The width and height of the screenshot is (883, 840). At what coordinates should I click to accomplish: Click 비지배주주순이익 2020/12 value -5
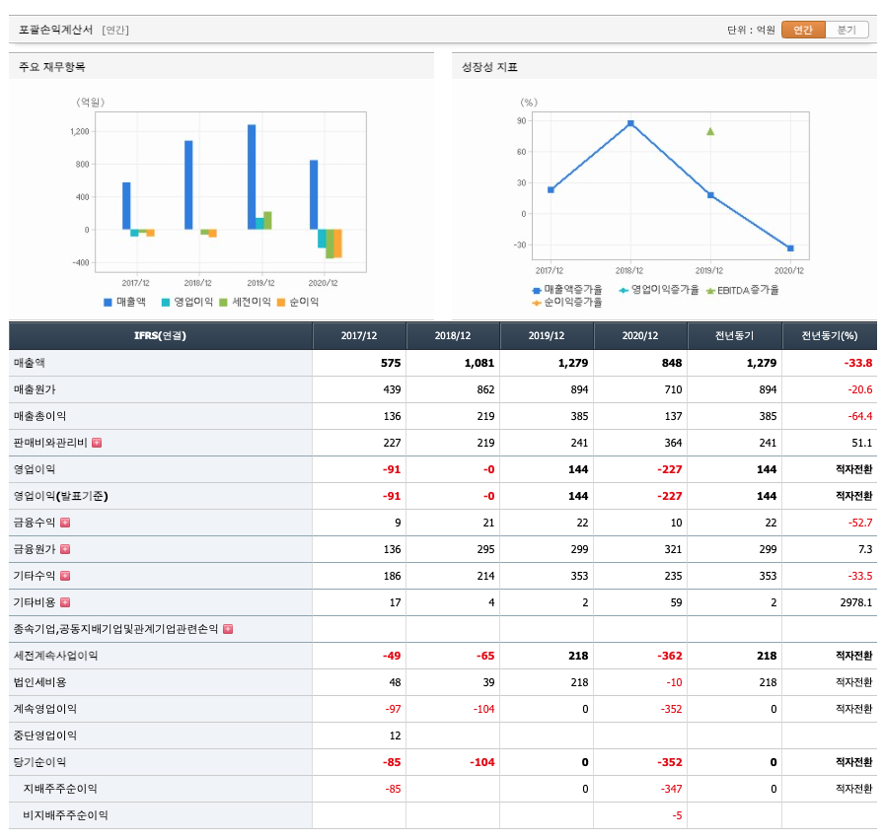677,815
